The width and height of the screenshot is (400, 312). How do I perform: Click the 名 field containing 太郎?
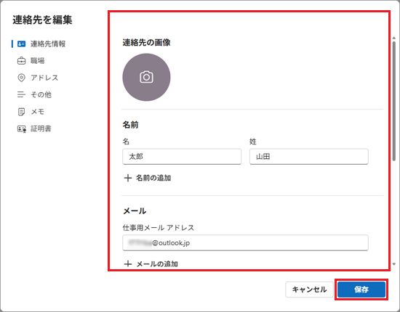click(x=182, y=157)
